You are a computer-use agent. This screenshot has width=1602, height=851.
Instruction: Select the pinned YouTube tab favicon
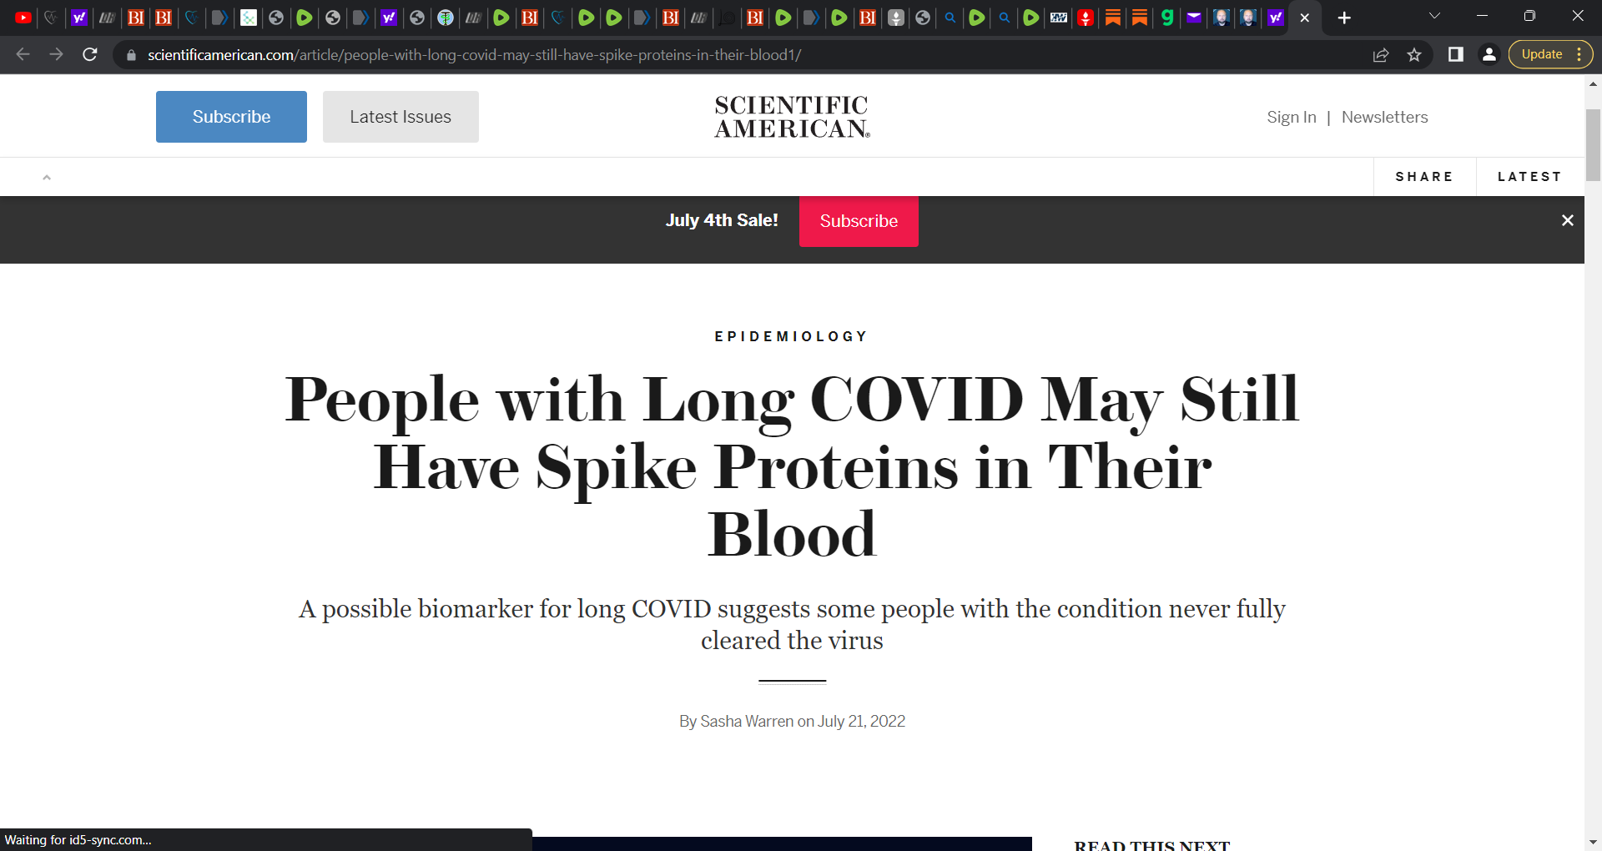click(x=23, y=18)
